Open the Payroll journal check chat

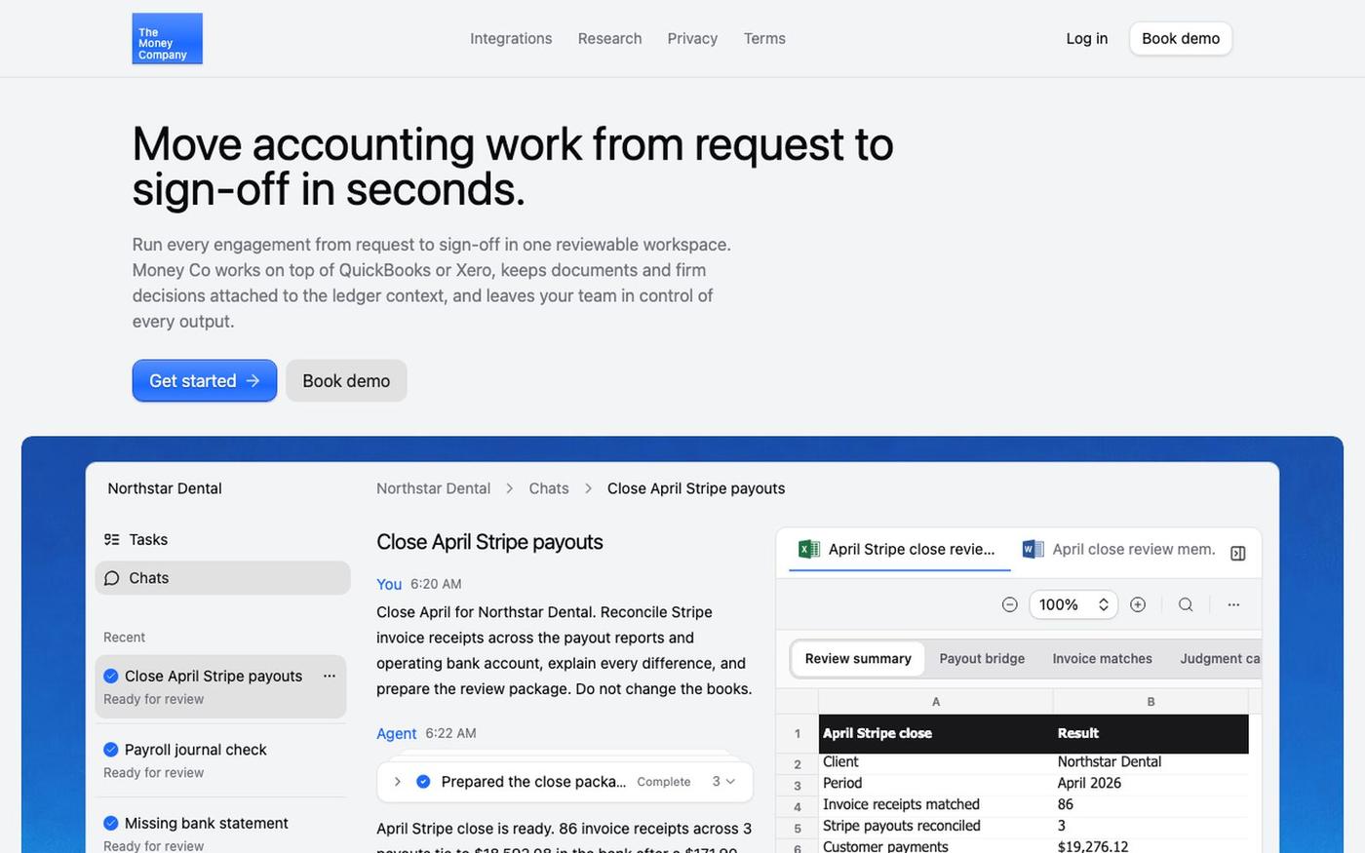[220, 760]
